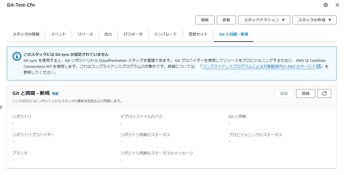344x175 pixels.
Task: Open external link icon after compliance link
Action: pos(319,66)
